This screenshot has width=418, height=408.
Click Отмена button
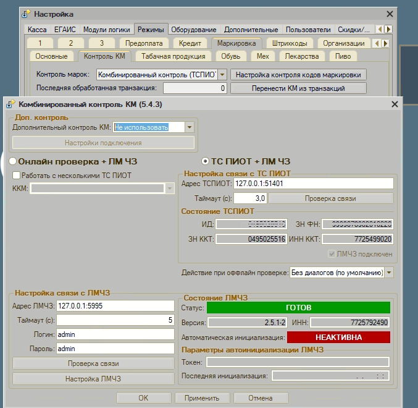pos(261,398)
